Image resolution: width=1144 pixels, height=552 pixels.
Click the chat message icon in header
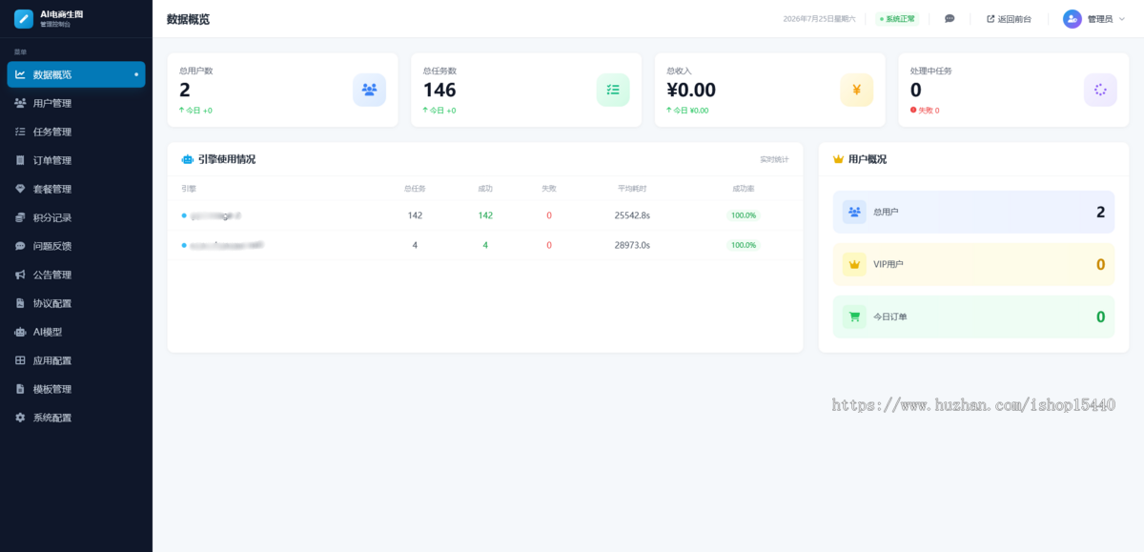pos(950,19)
